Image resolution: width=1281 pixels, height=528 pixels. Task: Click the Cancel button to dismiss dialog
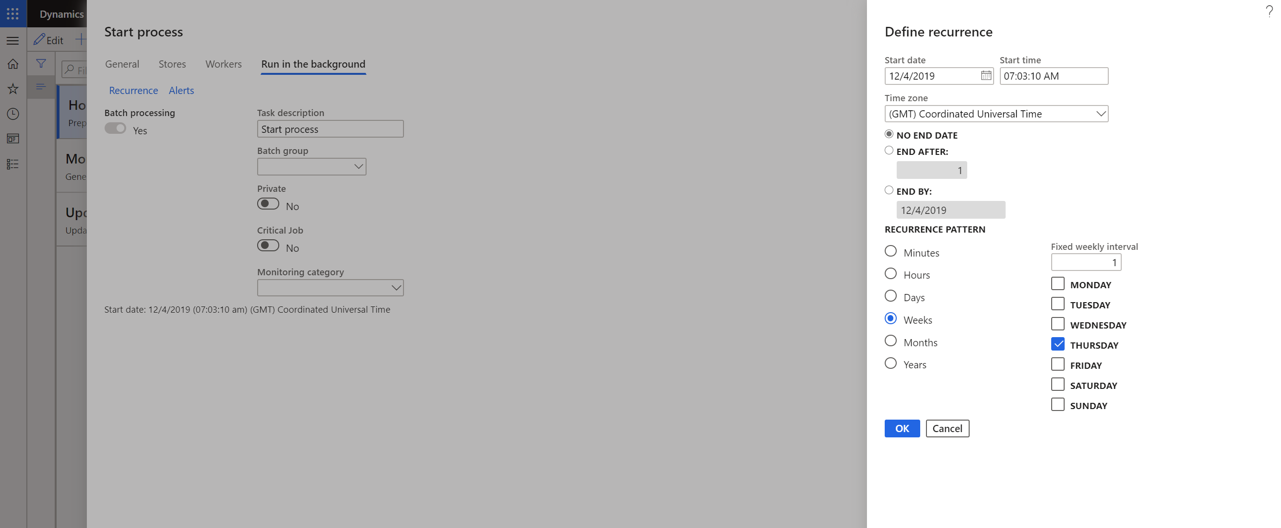pos(947,428)
